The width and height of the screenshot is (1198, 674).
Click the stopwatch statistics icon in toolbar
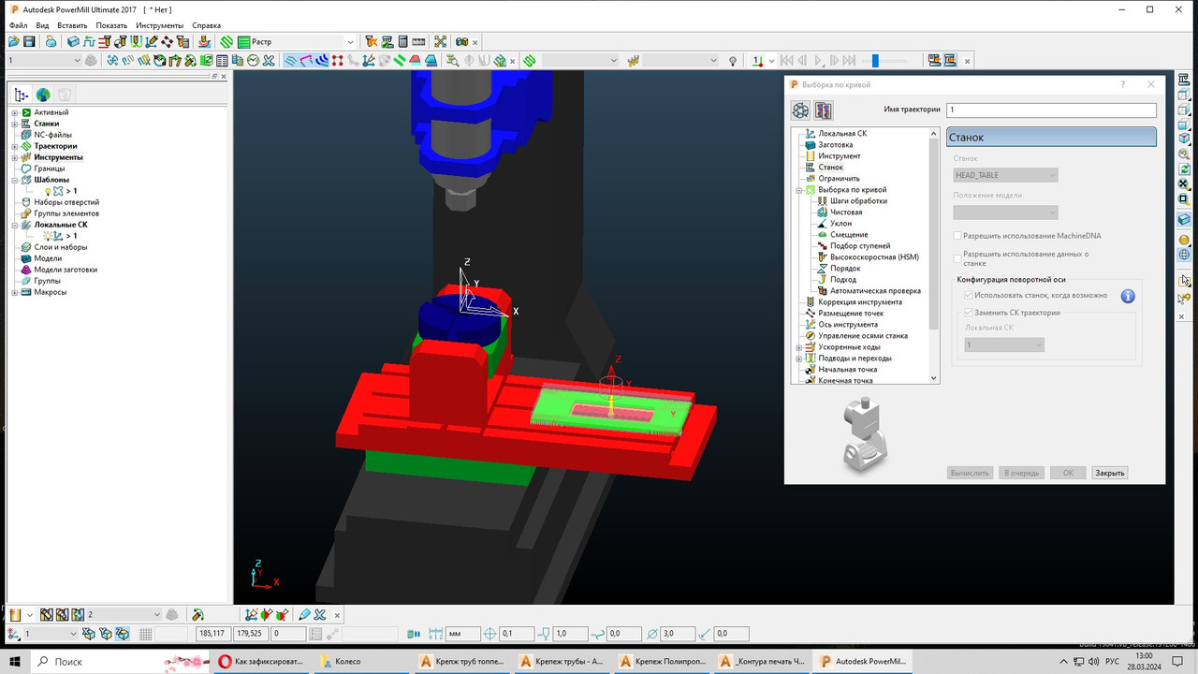coord(253,61)
